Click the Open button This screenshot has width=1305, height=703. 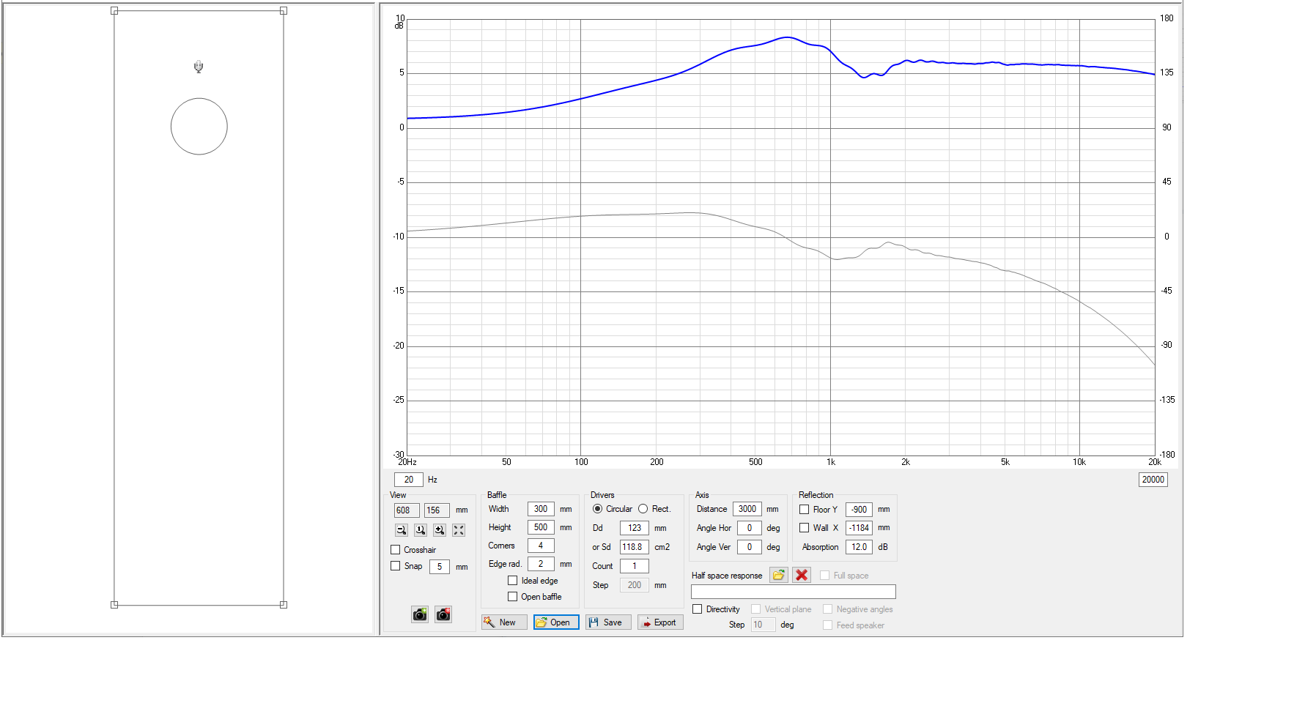tap(556, 622)
